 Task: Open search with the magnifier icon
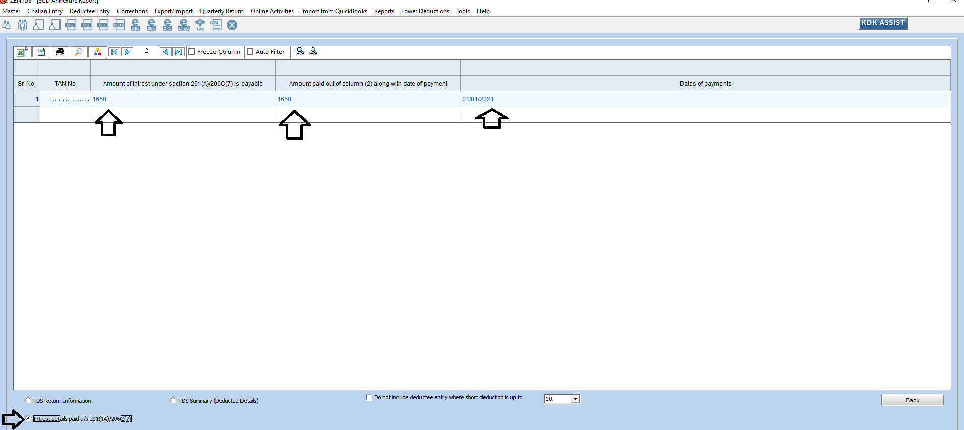(79, 52)
